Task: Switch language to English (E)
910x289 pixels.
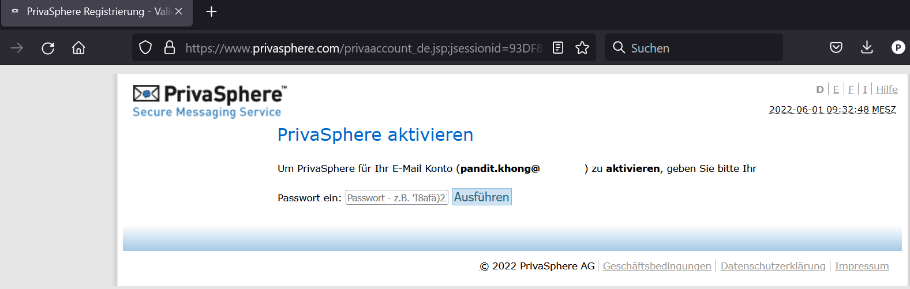Action: 836,89
